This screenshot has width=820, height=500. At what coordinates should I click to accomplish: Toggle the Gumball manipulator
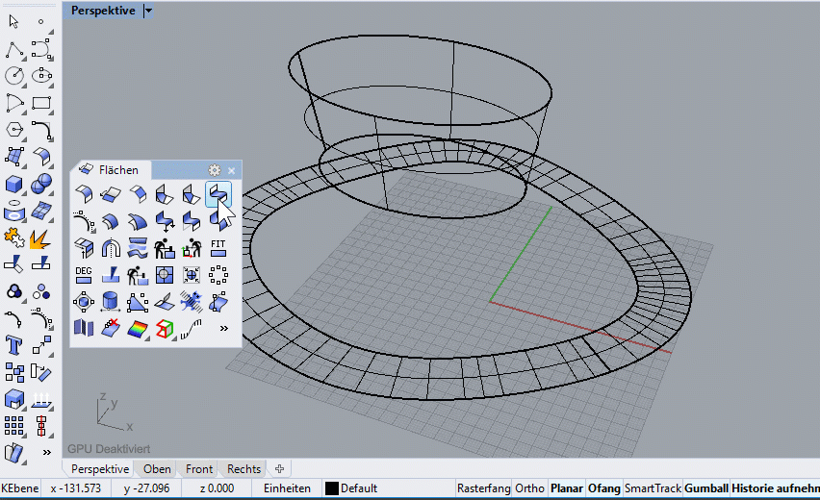706,488
